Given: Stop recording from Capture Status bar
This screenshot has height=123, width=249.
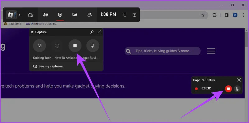Looking at the screenshot, I should tap(228, 89).
